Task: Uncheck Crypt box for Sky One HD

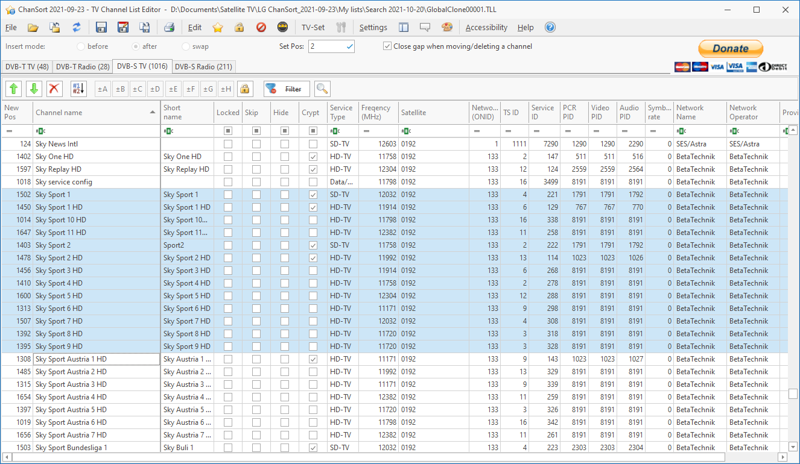Action: [313, 157]
